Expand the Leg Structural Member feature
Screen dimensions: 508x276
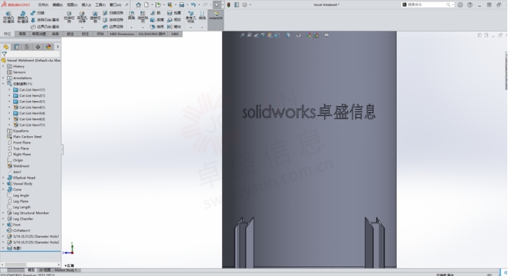pos(3,213)
